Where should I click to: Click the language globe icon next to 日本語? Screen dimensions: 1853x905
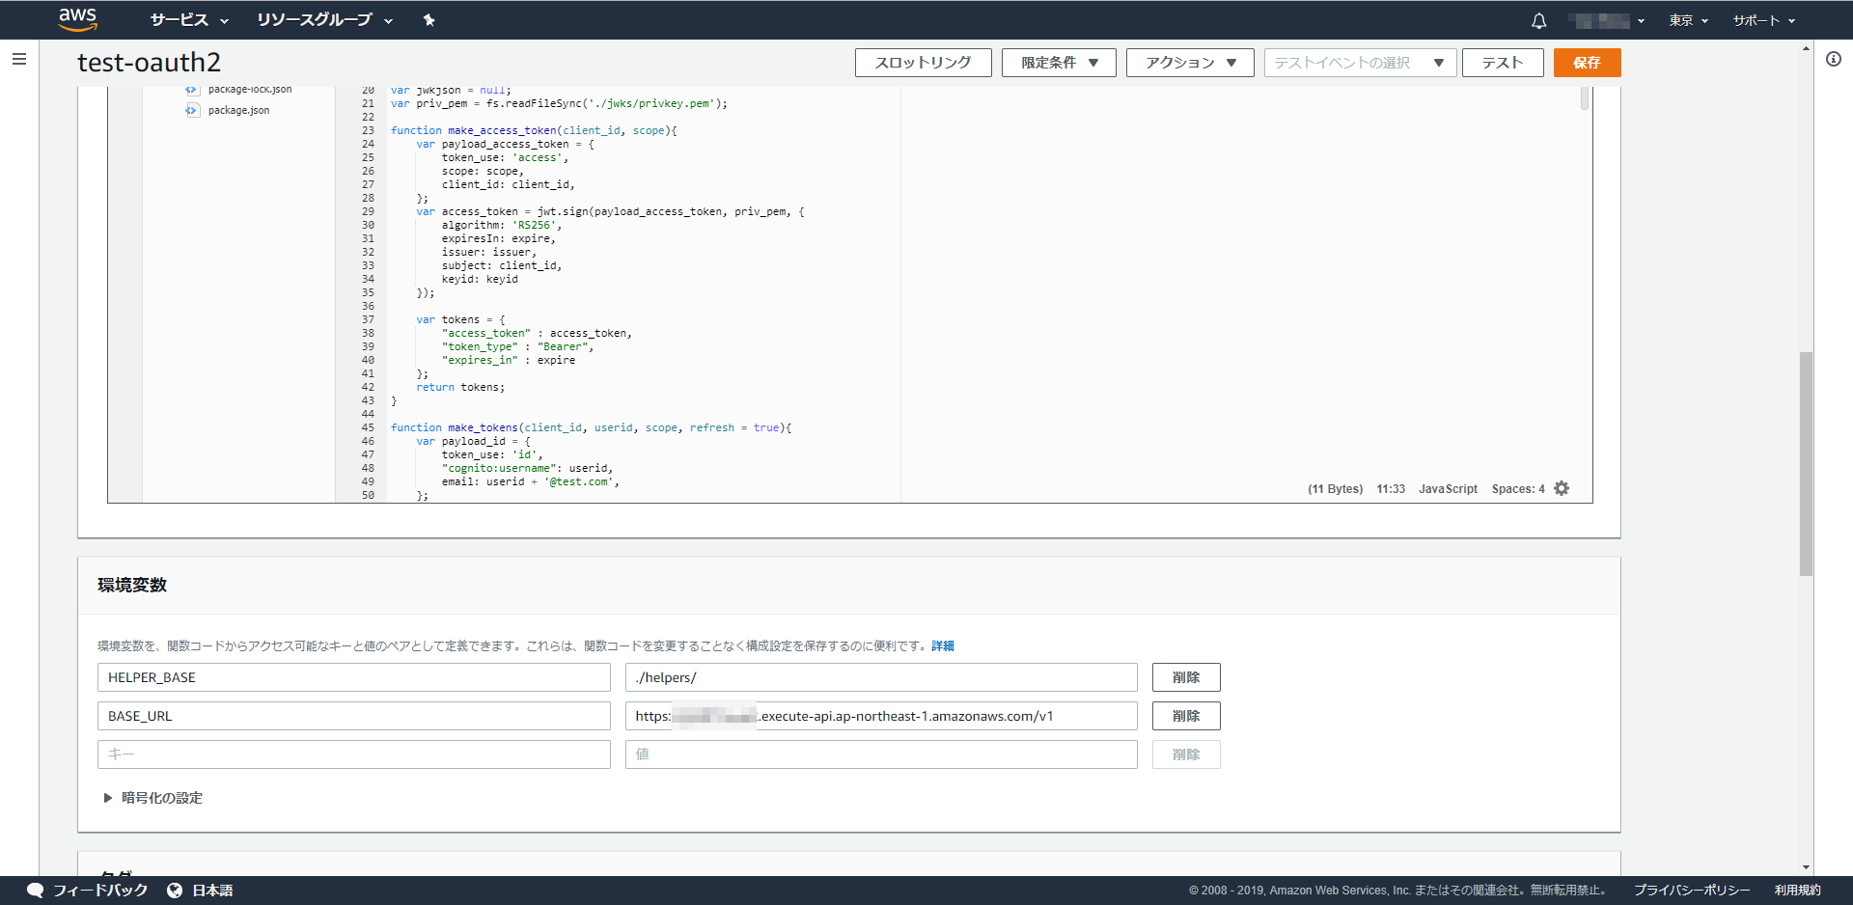click(175, 890)
